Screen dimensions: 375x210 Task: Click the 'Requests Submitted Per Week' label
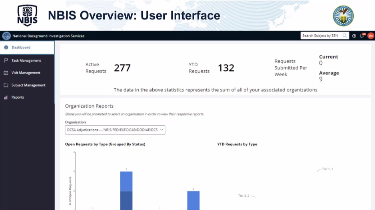coord(291,68)
